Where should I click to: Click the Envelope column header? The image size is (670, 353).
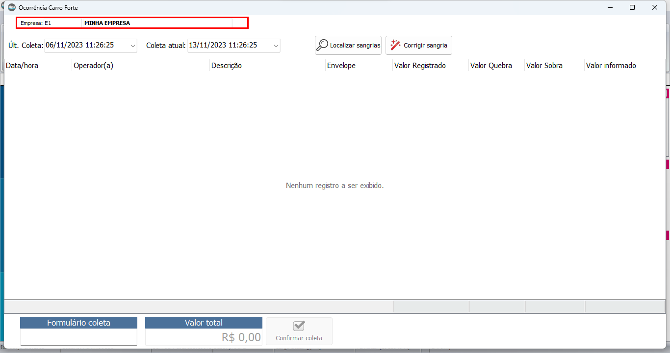(359, 66)
